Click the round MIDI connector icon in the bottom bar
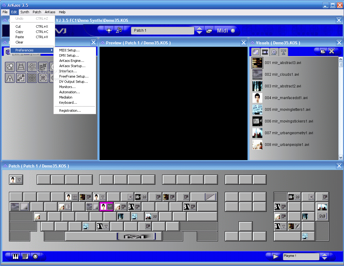The height and width of the screenshot is (266, 344). 35,256
